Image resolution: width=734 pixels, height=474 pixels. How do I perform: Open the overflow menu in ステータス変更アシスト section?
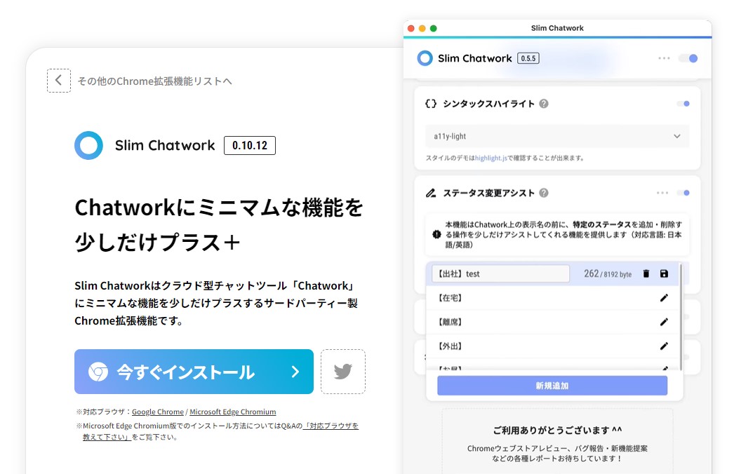[664, 194]
